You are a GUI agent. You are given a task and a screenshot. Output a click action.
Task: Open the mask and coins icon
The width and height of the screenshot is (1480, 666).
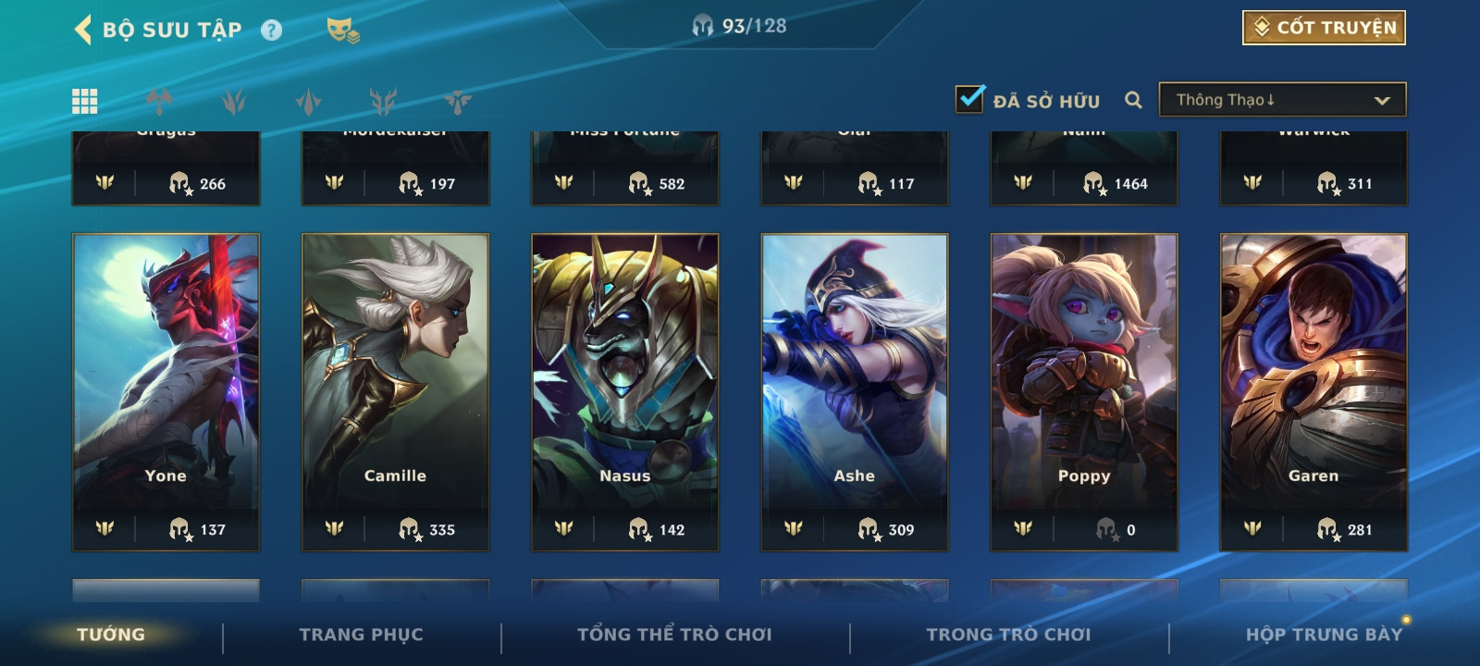point(343,31)
